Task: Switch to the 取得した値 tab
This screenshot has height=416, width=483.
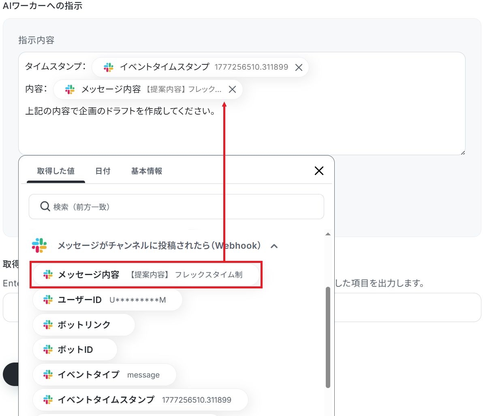Action: (x=56, y=171)
